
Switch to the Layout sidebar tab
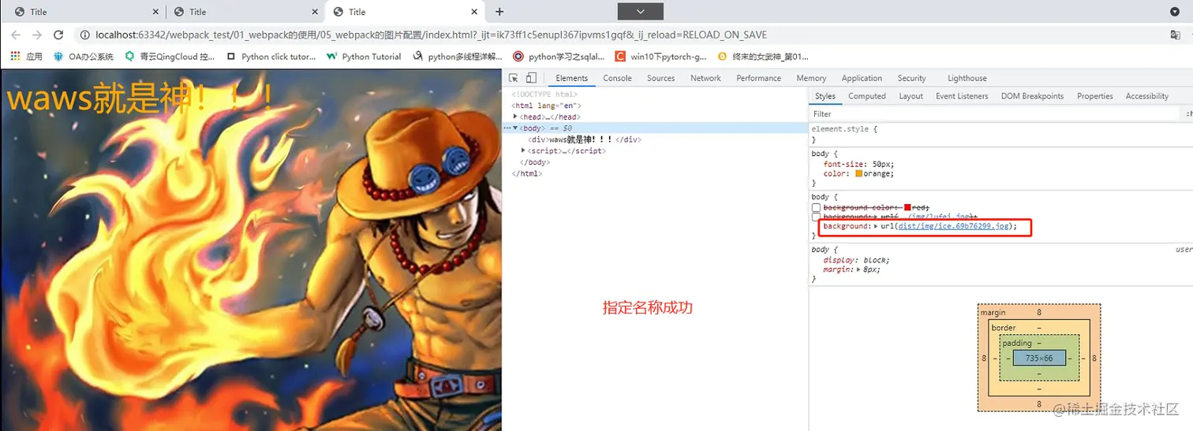[911, 96]
